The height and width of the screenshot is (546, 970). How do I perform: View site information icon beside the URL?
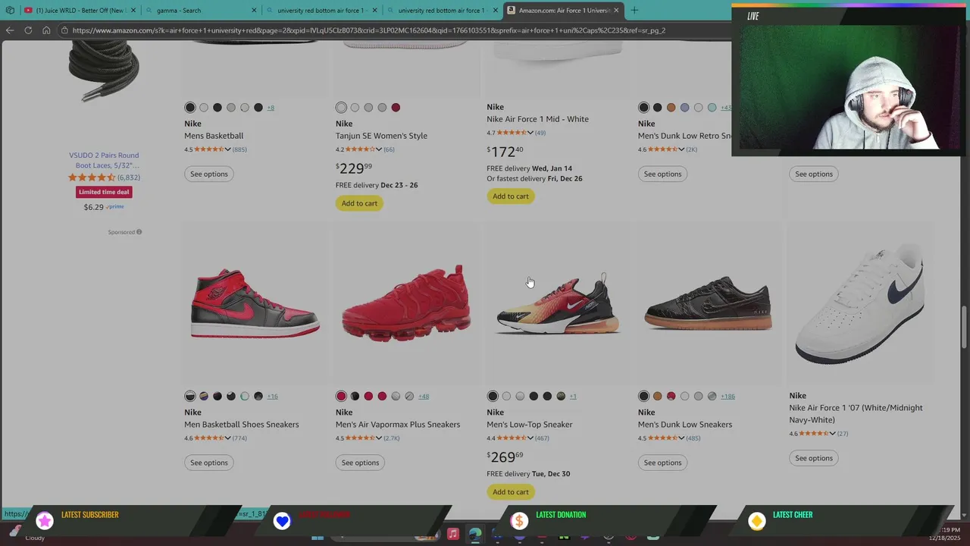(64, 30)
